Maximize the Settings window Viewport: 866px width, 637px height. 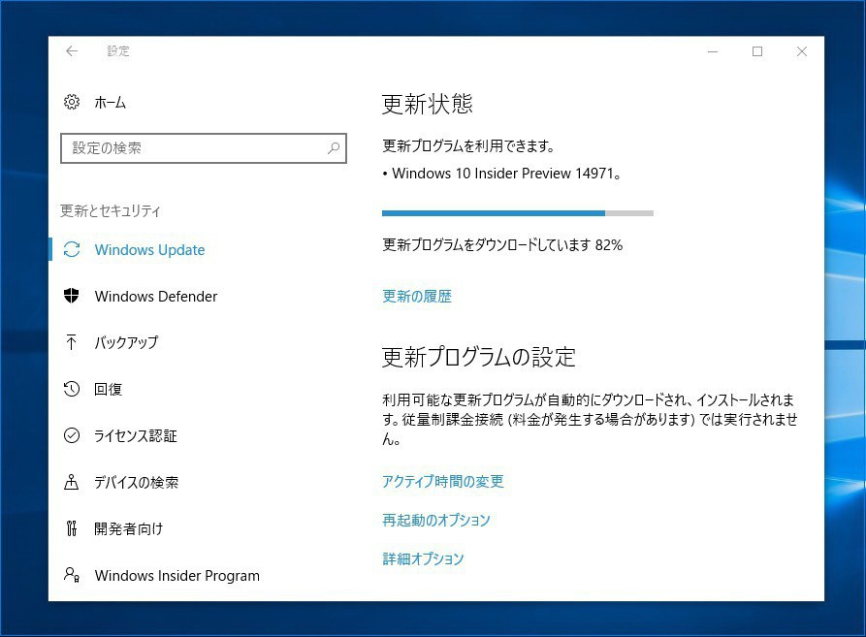(x=757, y=51)
